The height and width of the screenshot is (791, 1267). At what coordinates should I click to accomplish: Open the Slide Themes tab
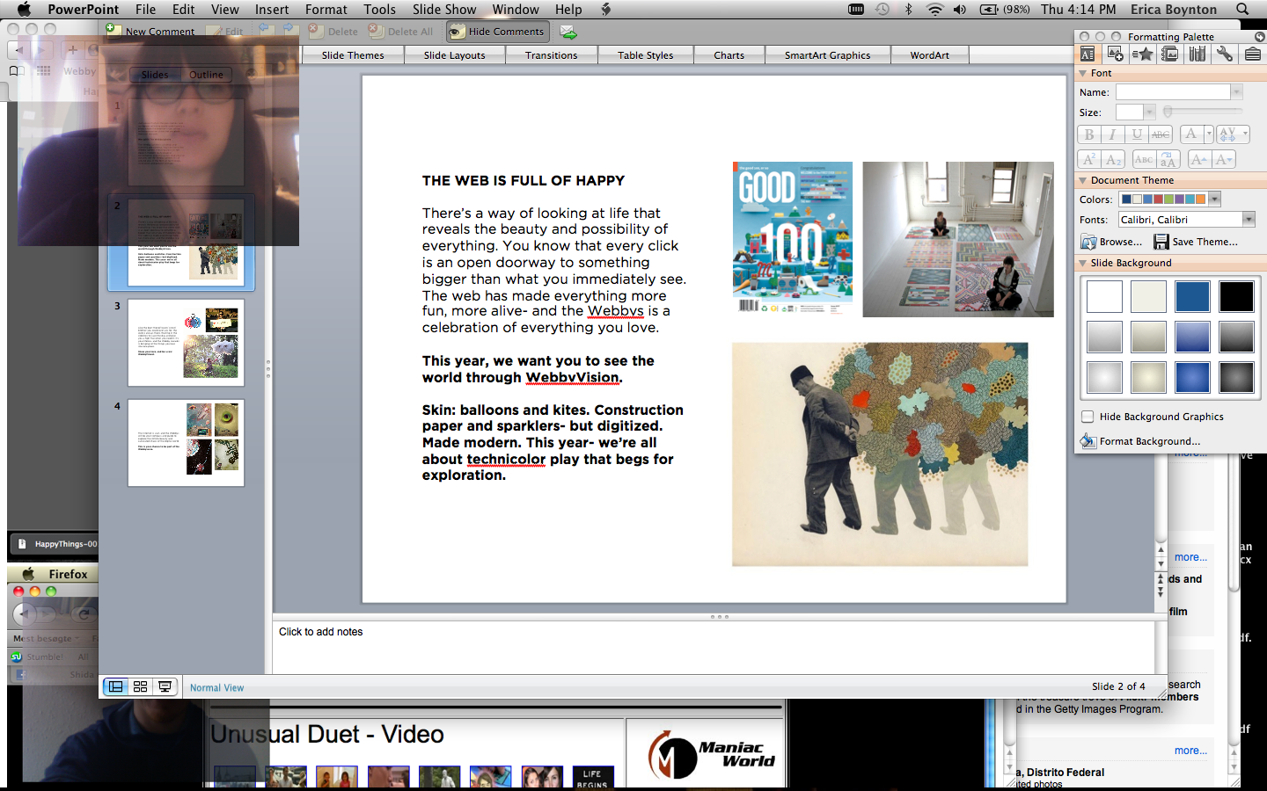pos(353,54)
